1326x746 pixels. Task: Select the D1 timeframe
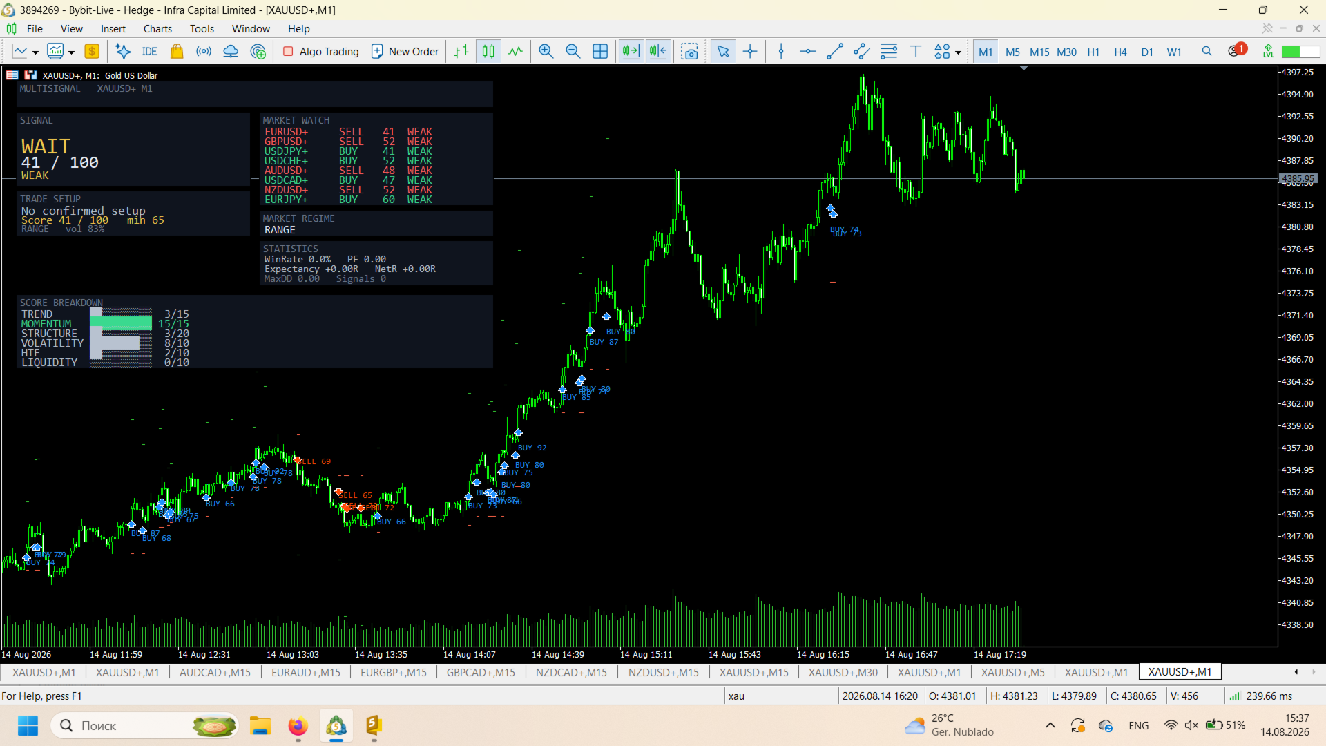click(1147, 52)
